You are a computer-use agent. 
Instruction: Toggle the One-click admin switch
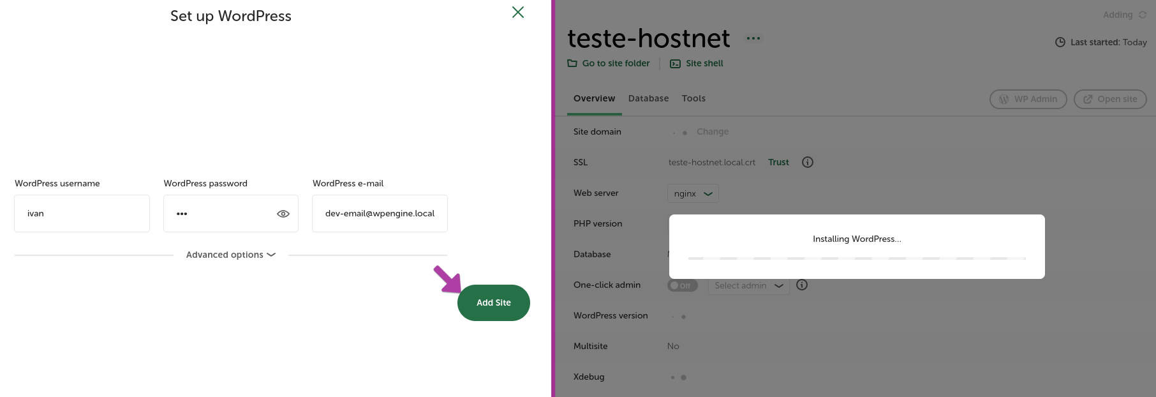coord(683,285)
